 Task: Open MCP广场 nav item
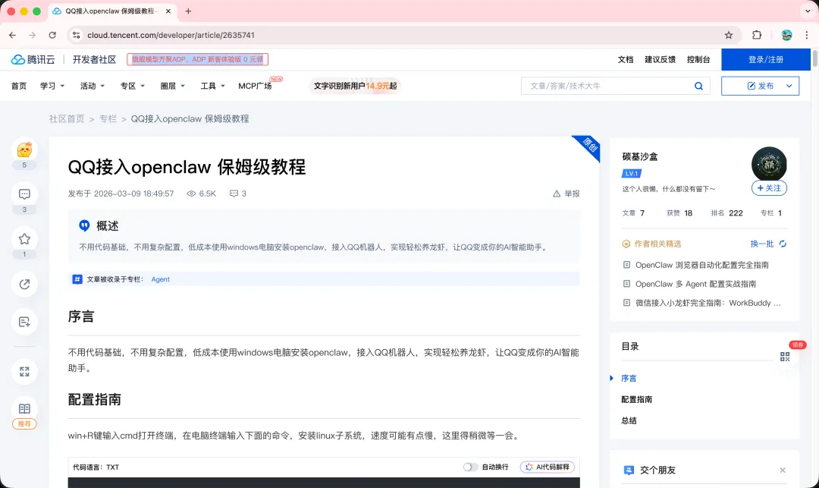click(x=255, y=87)
